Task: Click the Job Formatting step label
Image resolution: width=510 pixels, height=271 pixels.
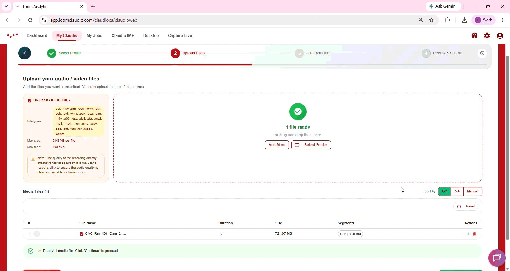Action: coord(319,53)
